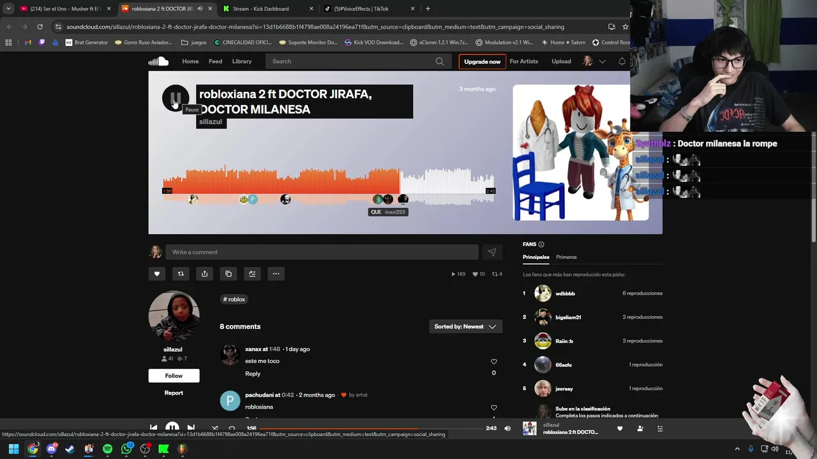Image resolution: width=817 pixels, height=459 pixels.
Task: Go to the Feed menu
Action: tap(215, 61)
